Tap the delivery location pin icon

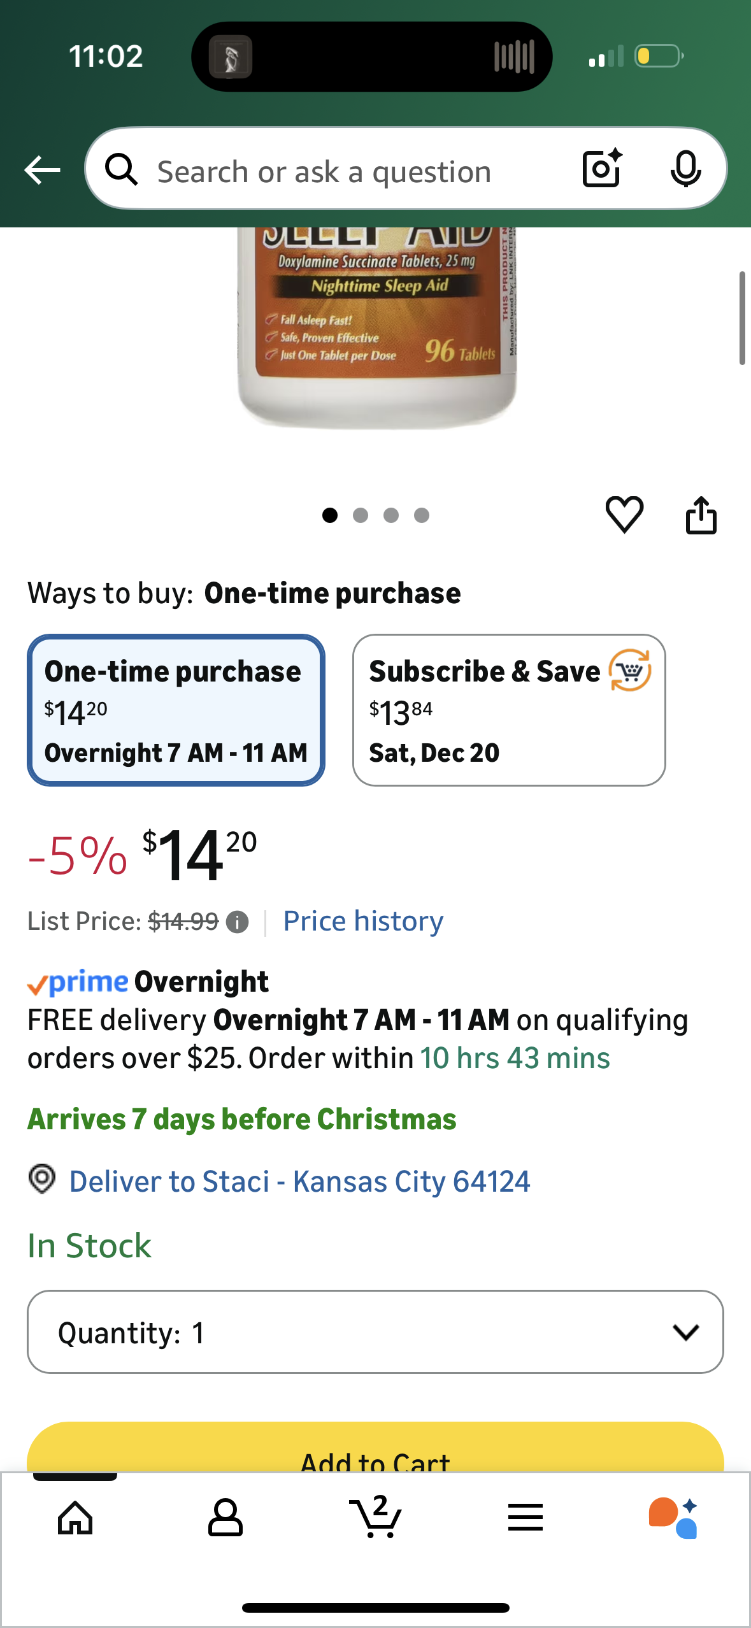click(42, 1182)
